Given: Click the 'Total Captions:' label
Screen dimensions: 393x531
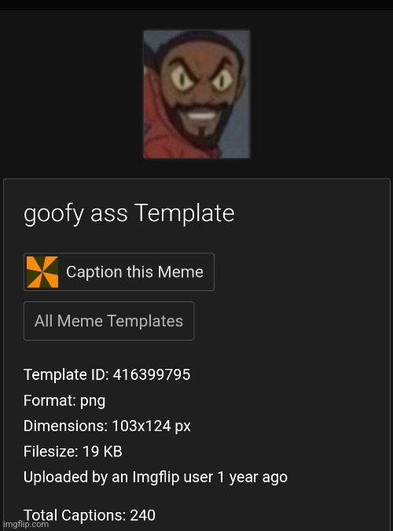Looking at the screenshot, I should tap(75, 515).
